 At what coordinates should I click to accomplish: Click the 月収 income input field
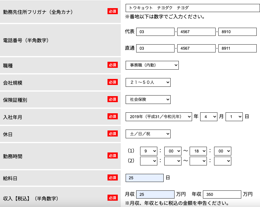[155, 195]
